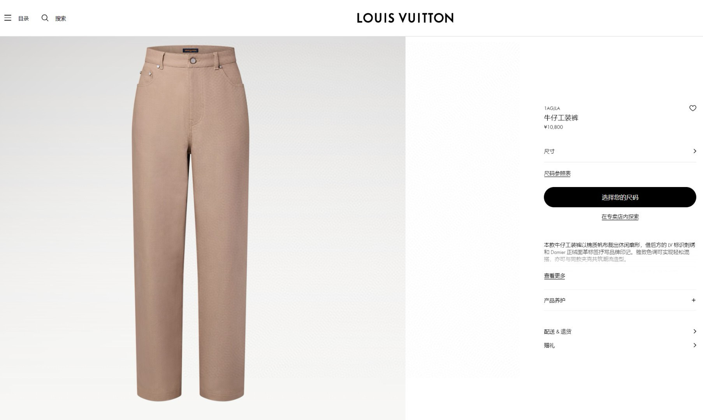Click the chevron next to 赠礼
Image resolution: width=703 pixels, height=420 pixels.
[694, 345]
